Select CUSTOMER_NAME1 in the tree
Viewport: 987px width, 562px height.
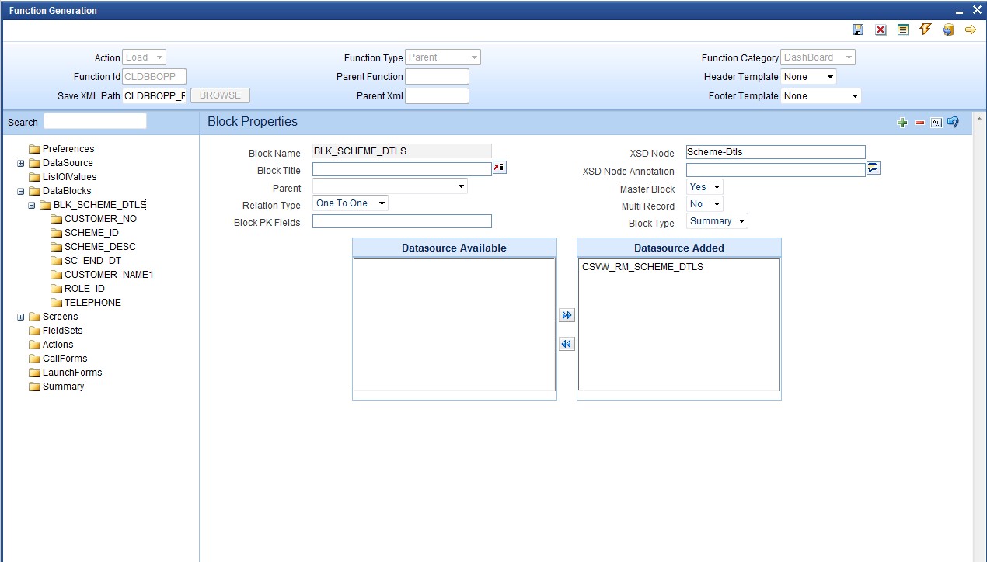click(x=109, y=275)
